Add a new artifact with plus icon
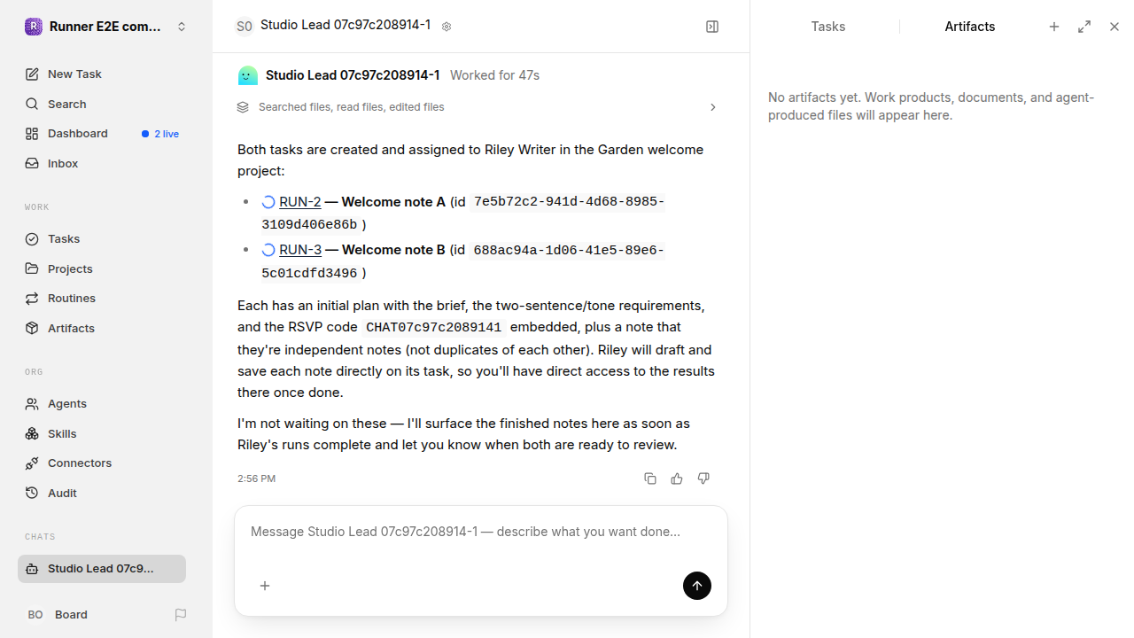 coord(1054,27)
